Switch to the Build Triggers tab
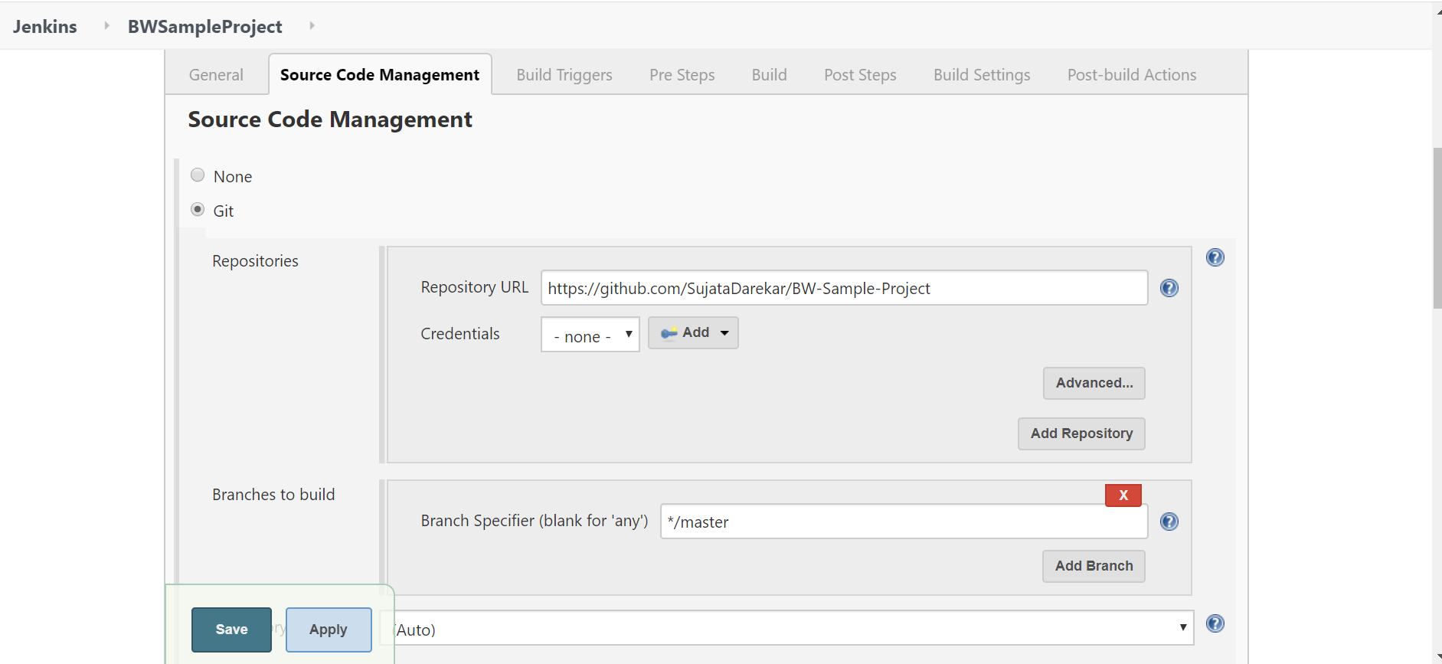The width and height of the screenshot is (1442, 664). pyautogui.click(x=564, y=75)
